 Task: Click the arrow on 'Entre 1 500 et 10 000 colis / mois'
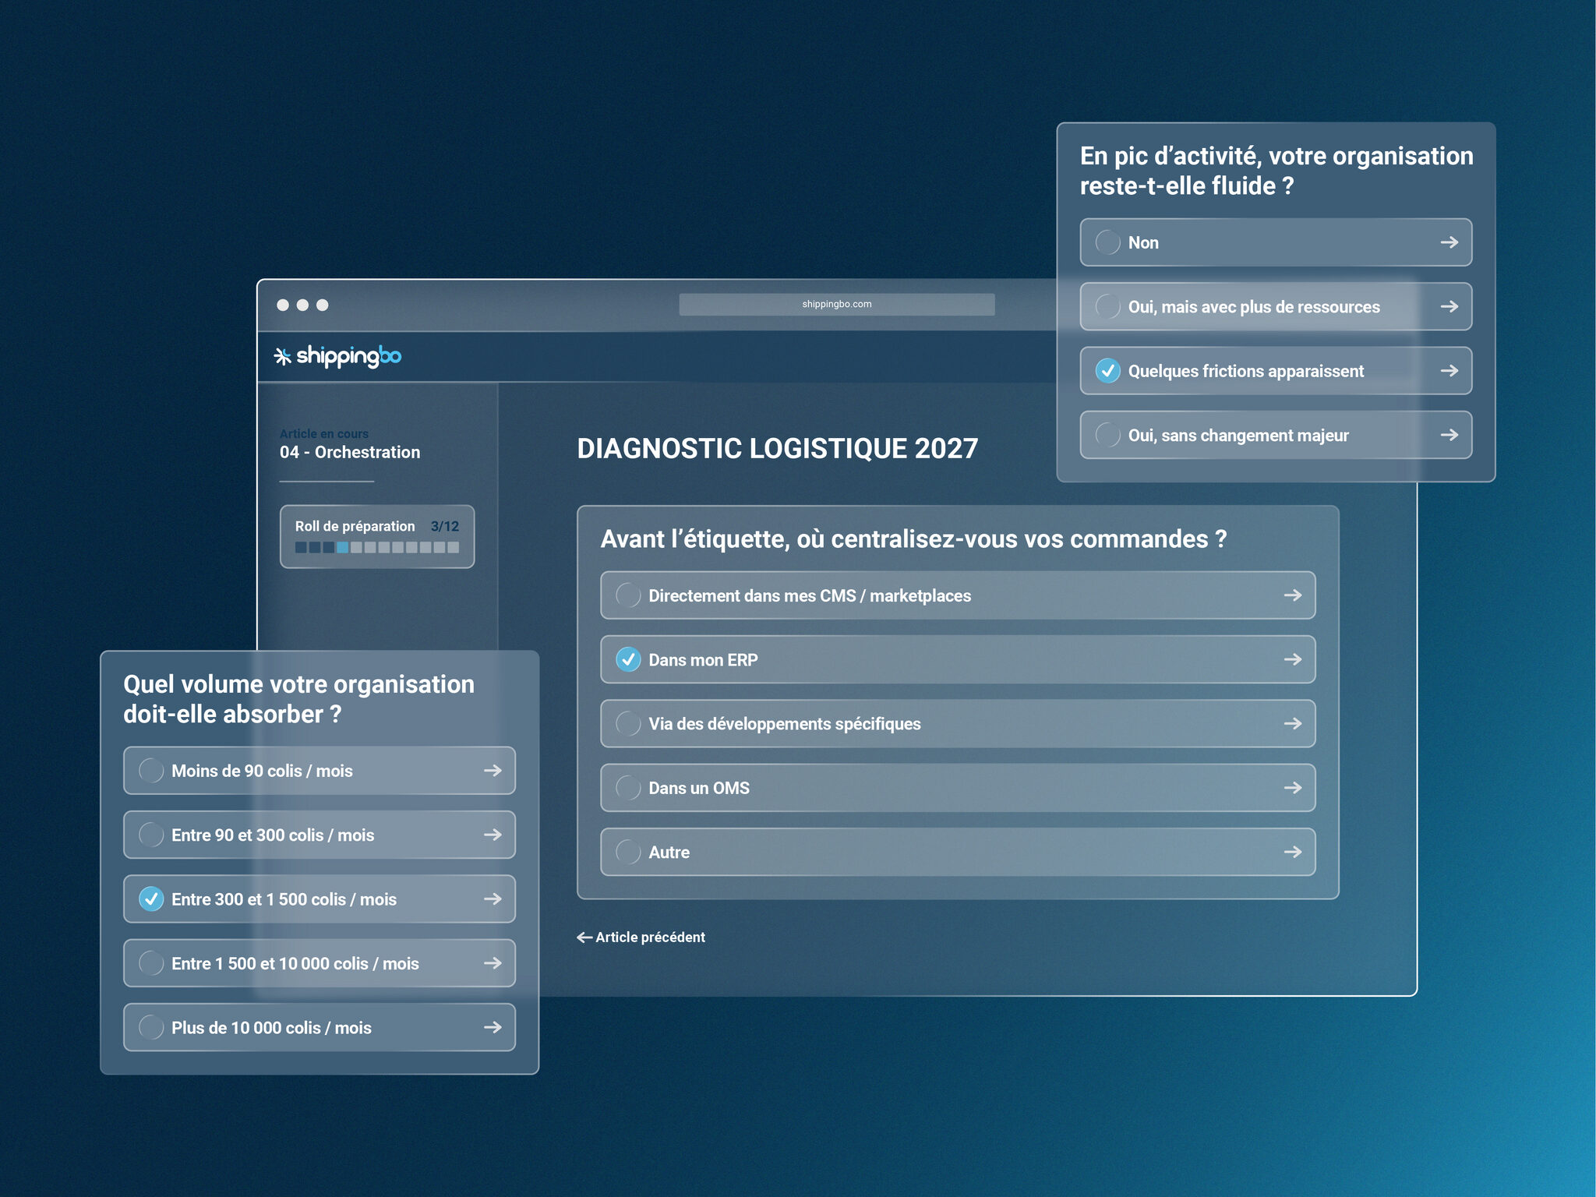tap(493, 963)
